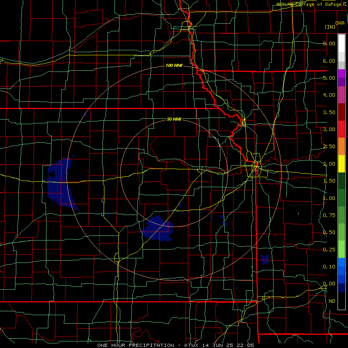This screenshot has height=348, width=348.
Task: Click the yellow 2.00 inch legend swatch
Action: pyautogui.click(x=341, y=164)
